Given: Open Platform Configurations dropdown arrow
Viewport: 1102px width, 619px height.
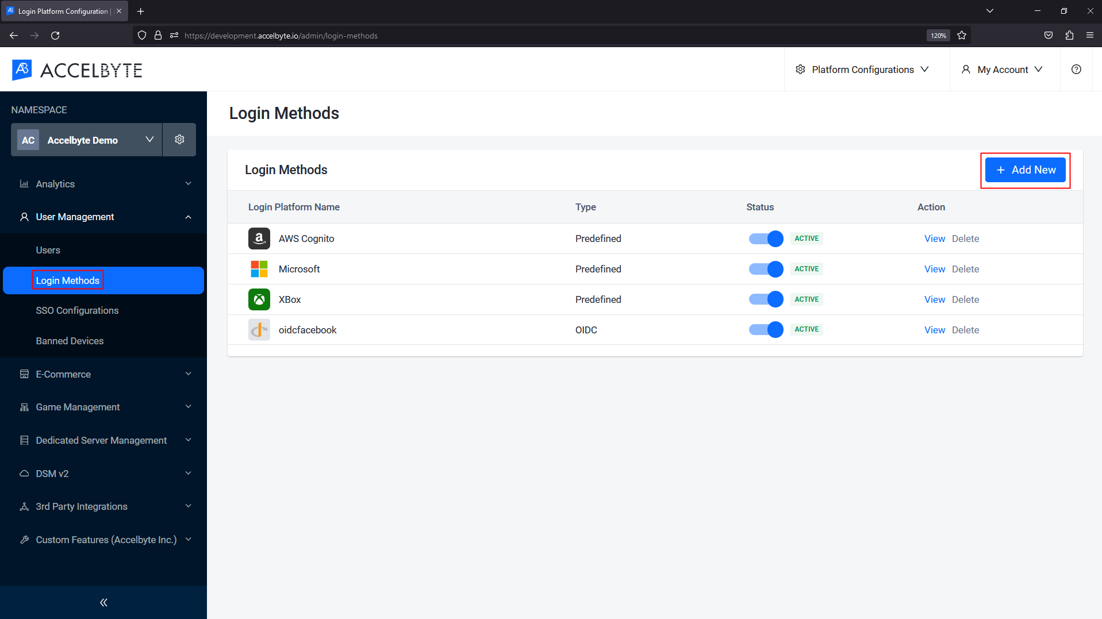Looking at the screenshot, I should [x=924, y=70].
